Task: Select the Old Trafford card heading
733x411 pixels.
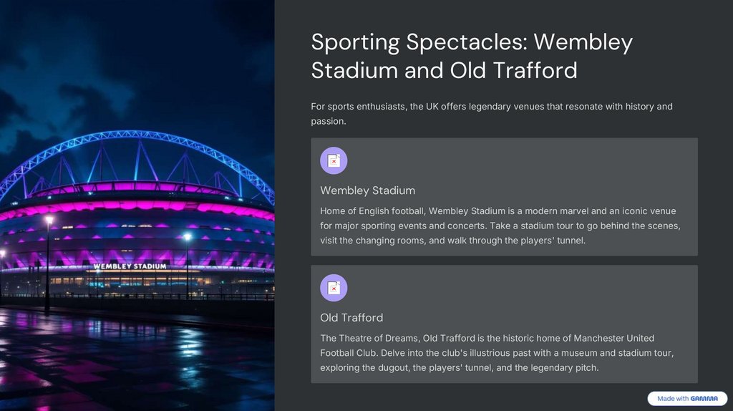Action: click(351, 317)
